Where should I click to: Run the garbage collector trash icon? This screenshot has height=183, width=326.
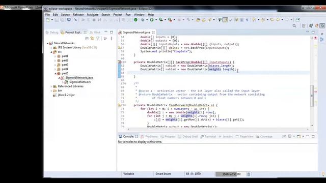click(x=249, y=174)
